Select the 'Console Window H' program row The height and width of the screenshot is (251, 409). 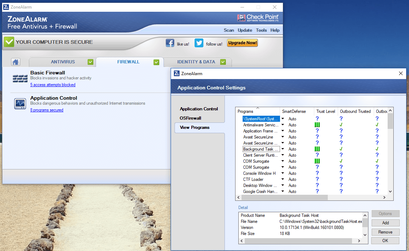[259, 173]
